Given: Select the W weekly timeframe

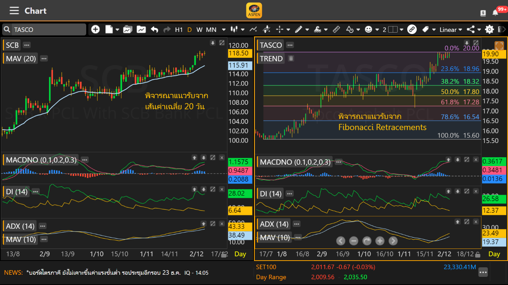Looking at the screenshot, I should (x=199, y=30).
